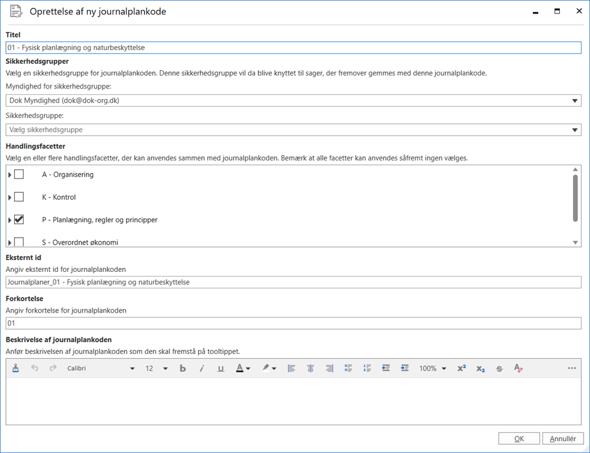Click the undo arrow in the editor toolbar
Viewport: 590px width, 453px height.
tap(34, 368)
